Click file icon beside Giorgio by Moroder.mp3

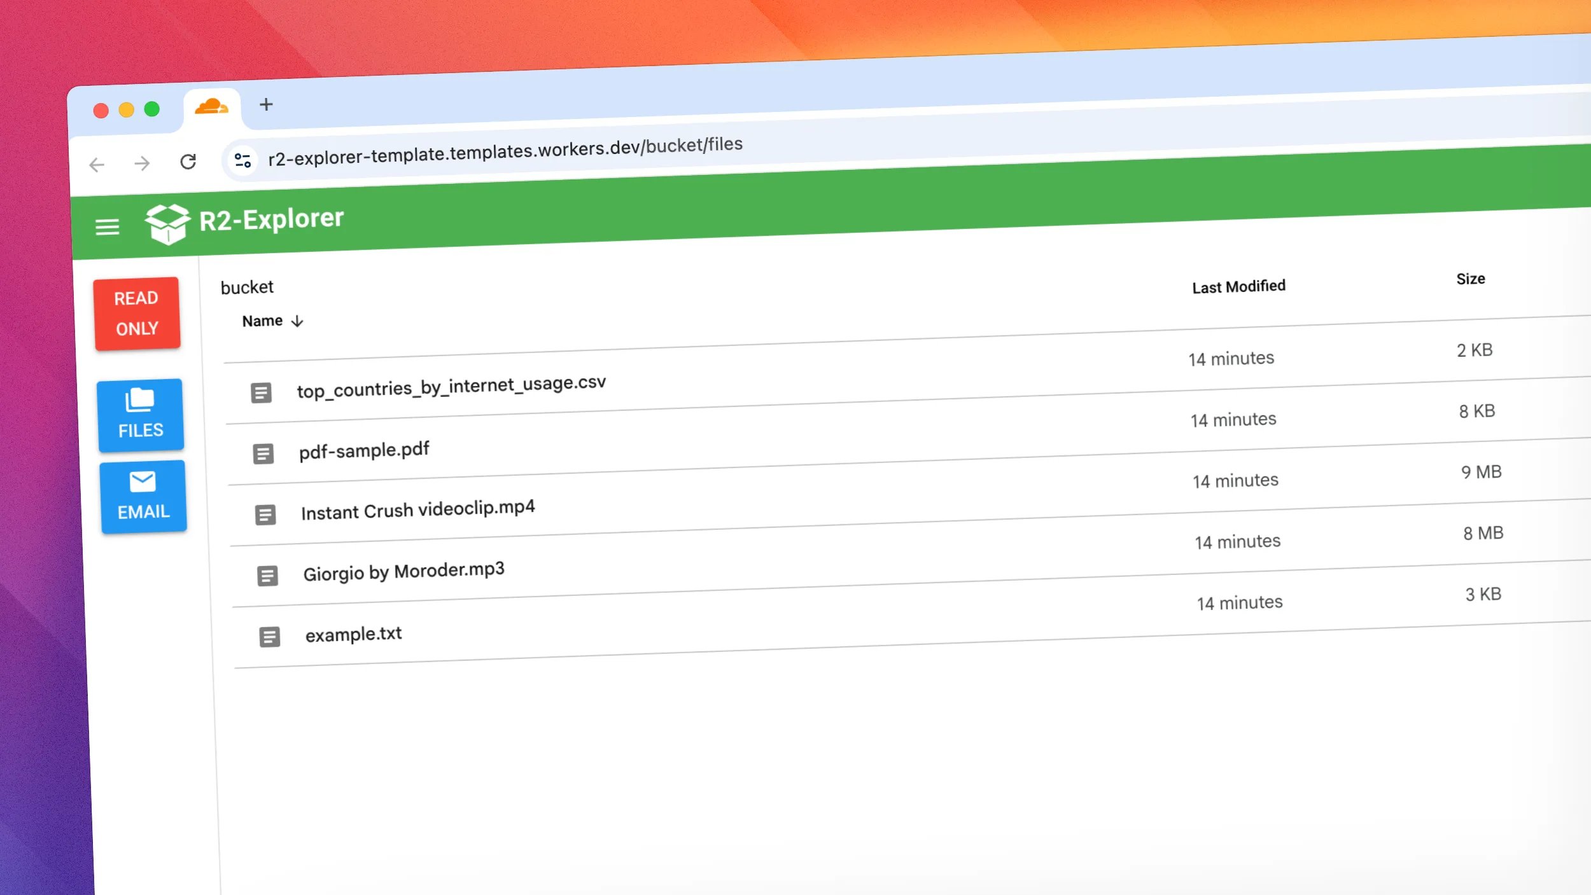pos(267,576)
